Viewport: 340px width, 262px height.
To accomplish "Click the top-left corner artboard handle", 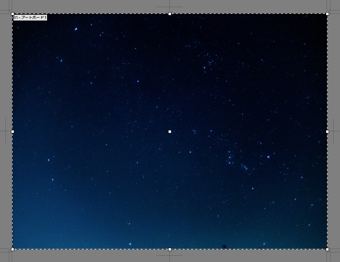I will [13, 14].
